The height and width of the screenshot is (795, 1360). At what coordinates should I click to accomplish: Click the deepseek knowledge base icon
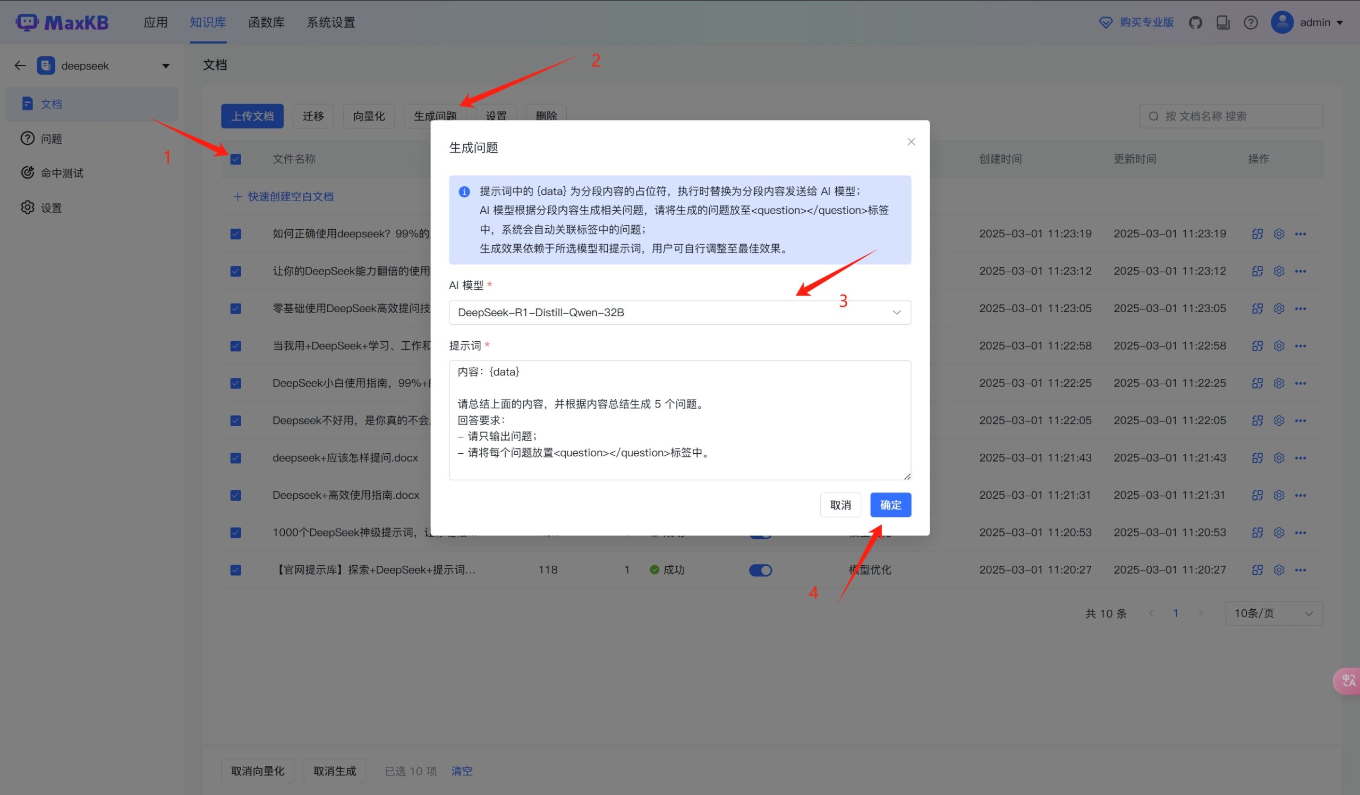pos(46,66)
